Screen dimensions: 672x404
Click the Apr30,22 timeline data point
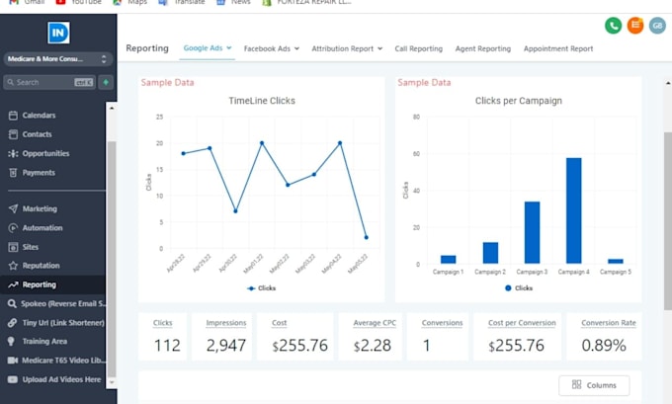pos(235,211)
